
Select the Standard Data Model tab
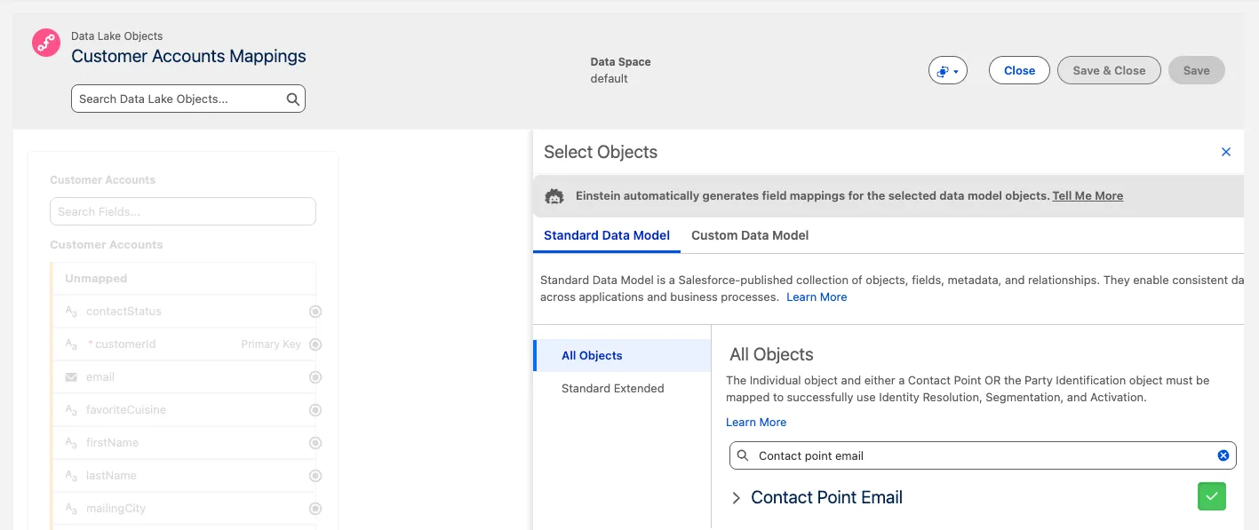pos(606,235)
